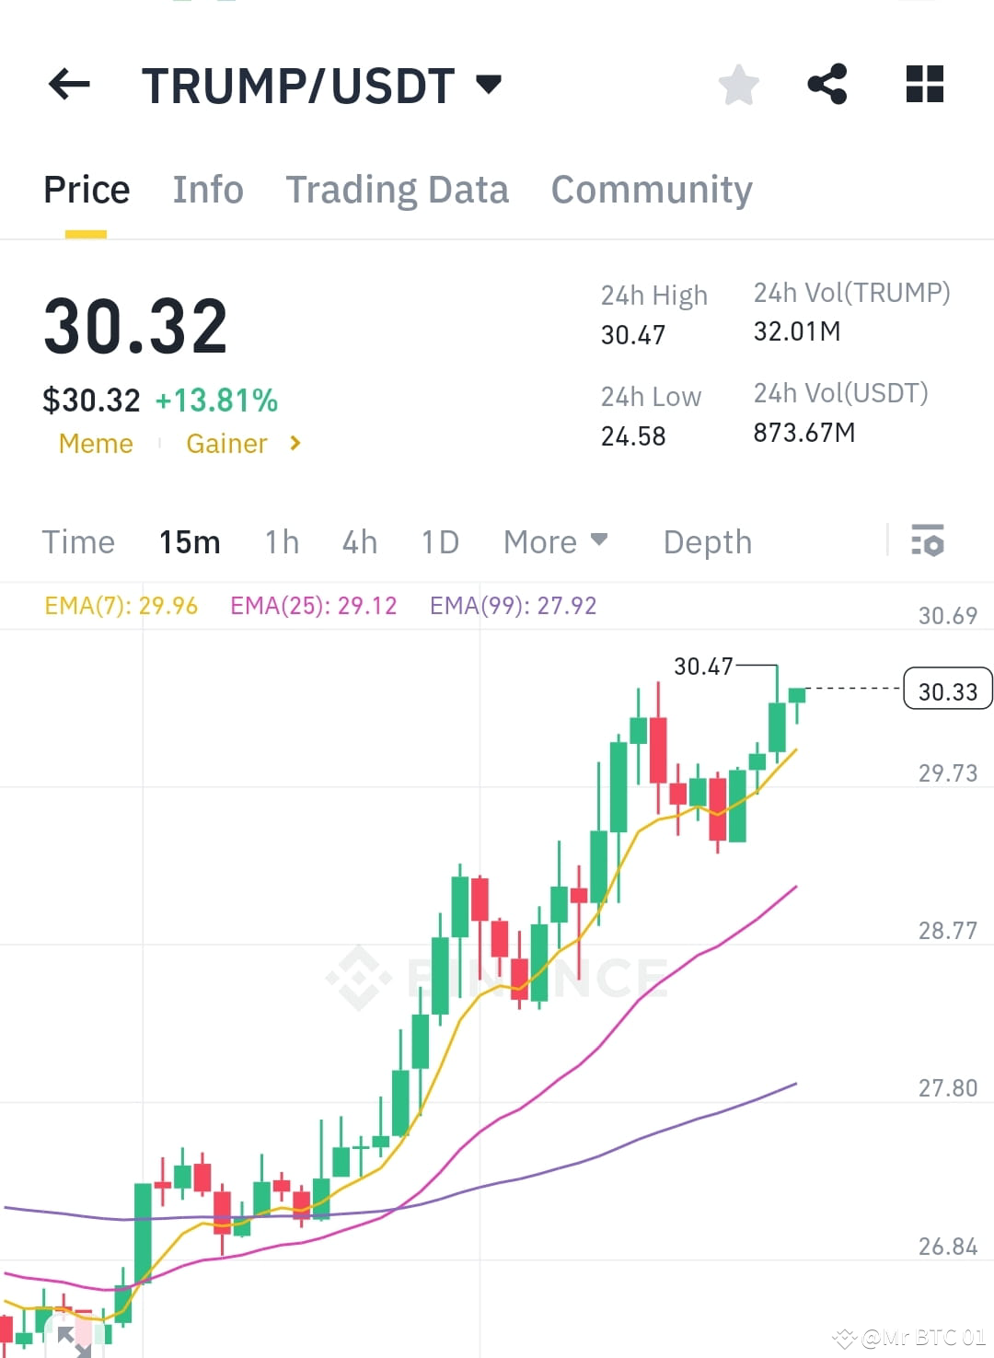Screen dimensions: 994x1358
Task: Tap the share icon for TRUMP/USDT
Action: [x=826, y=85]
